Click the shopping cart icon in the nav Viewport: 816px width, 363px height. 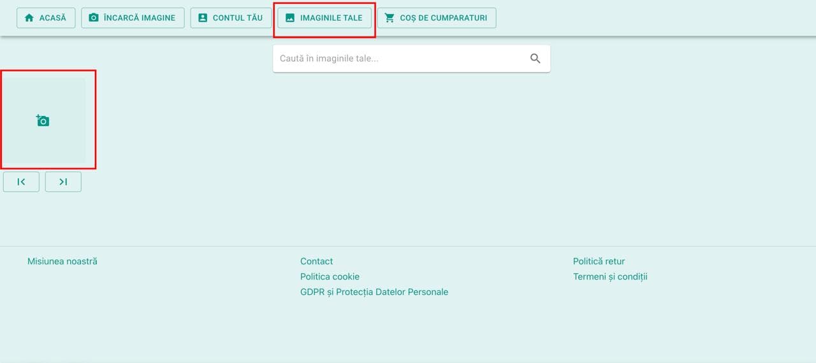tap(390, 18)
